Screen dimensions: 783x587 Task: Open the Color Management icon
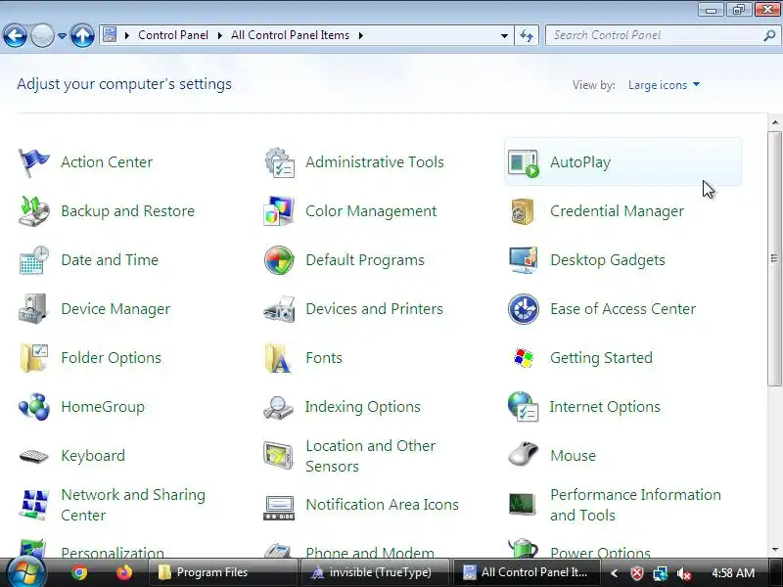click(x=279, y=211)
